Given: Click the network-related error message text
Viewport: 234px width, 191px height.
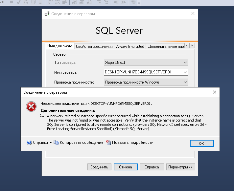Looking at the screenshot, I should pyautogui.click(x=127, y=122).
